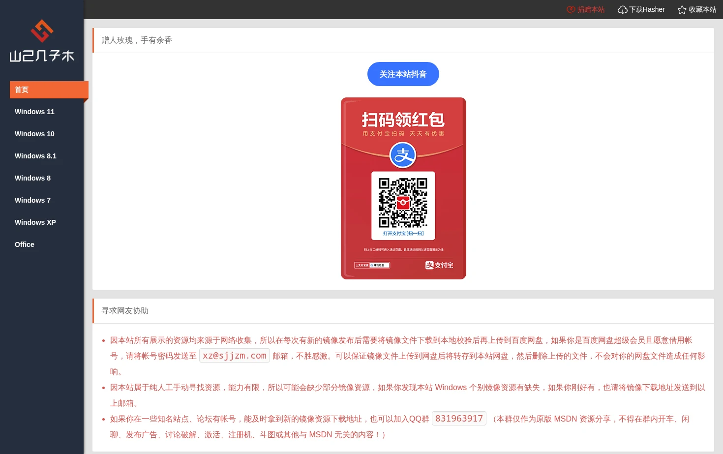The image size is (723, 454).
Task: Open the Office menu item
Action: tap(25, 244)
